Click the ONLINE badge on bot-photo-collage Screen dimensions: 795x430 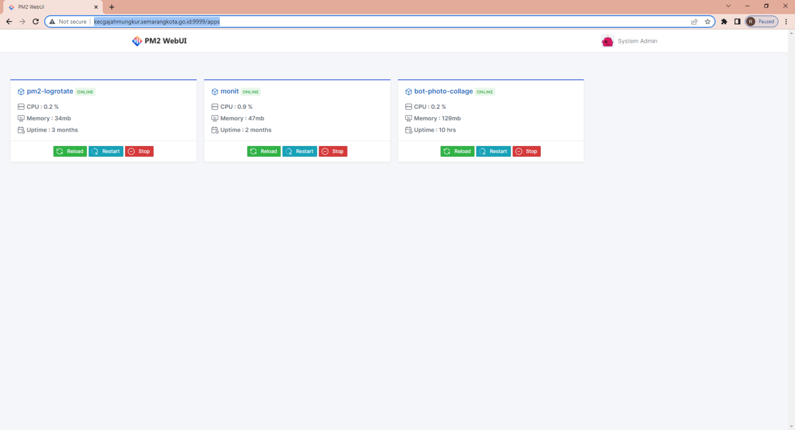[x=485, y=92]
